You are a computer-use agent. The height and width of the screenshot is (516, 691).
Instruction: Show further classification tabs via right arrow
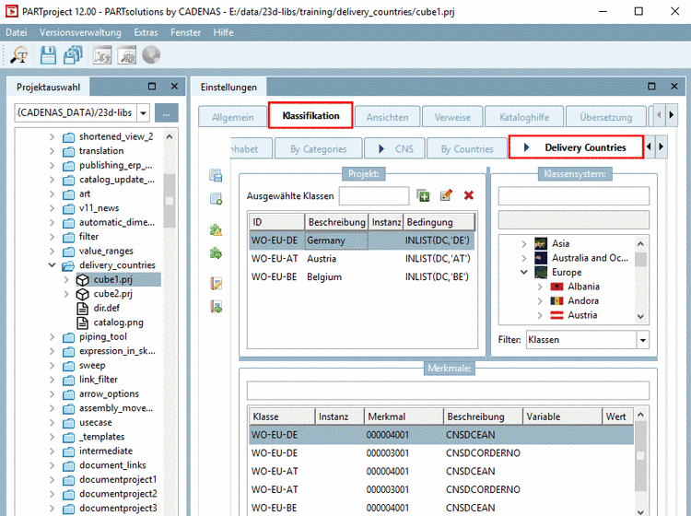pyautogui.click(x=661, y=147)
